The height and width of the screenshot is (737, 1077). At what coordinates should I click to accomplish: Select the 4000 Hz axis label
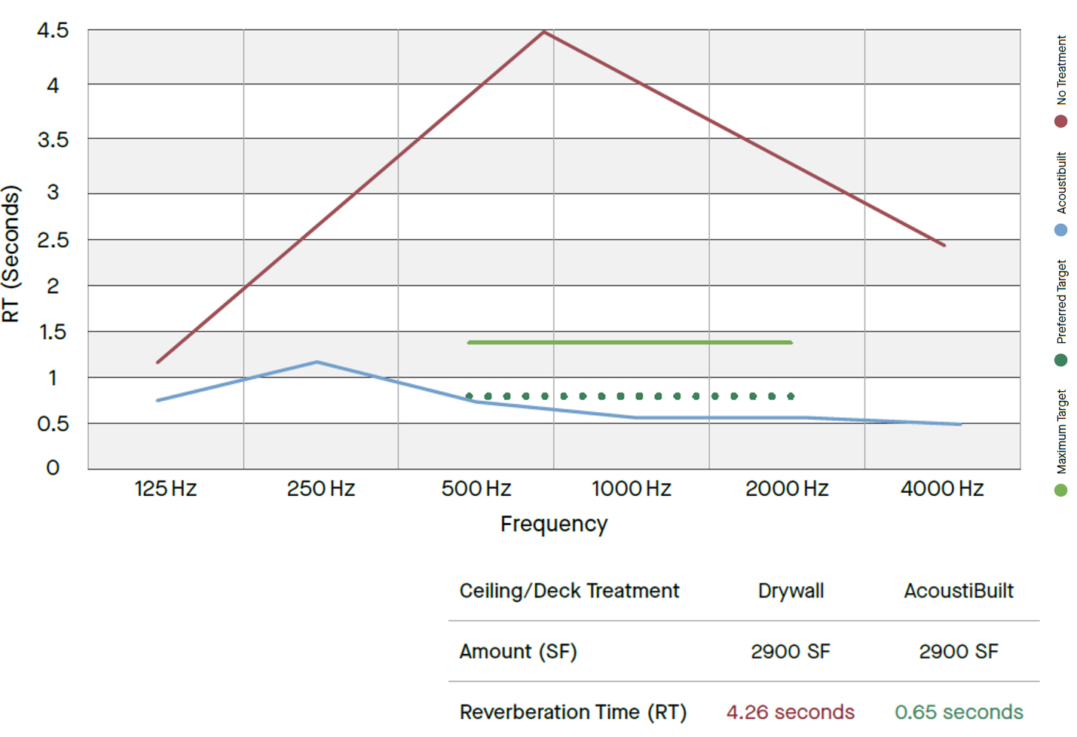942,489
